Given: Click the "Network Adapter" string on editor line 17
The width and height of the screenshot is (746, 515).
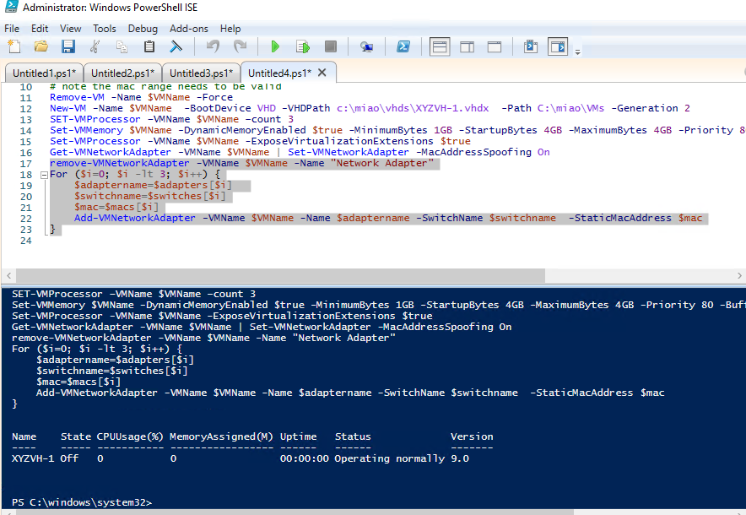Looking at the screenshot, I should [382, 163].
